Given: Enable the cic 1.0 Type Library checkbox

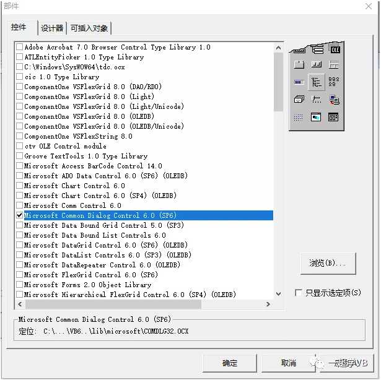Looking at the screenshot, I should pyautogui.click(x=19, y=77).
